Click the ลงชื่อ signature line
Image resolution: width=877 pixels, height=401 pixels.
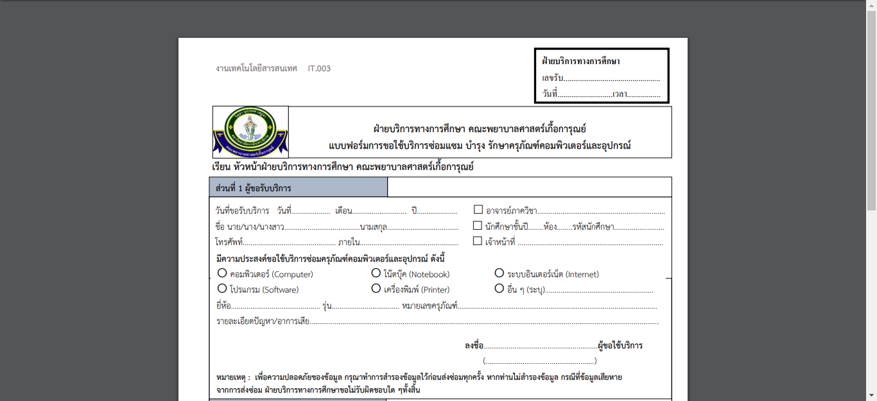540,346
